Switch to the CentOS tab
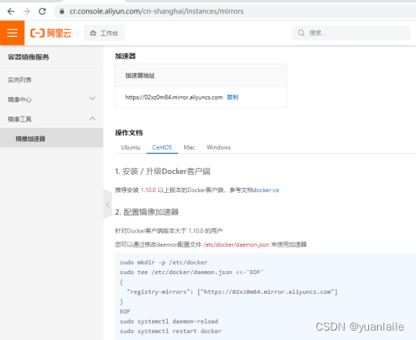 tap(162, 147)
